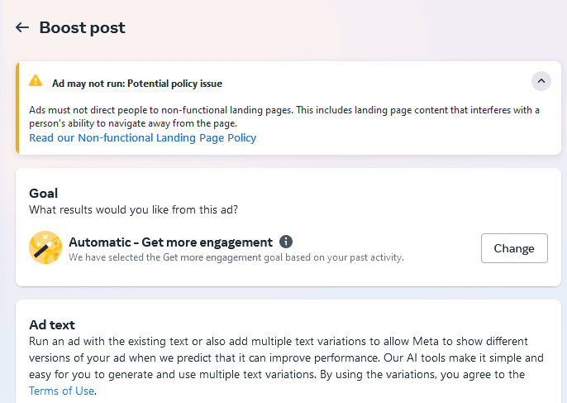Click the yellow warning triangle icon
This screenshot has height=403, width=567.
pos(36,80)
